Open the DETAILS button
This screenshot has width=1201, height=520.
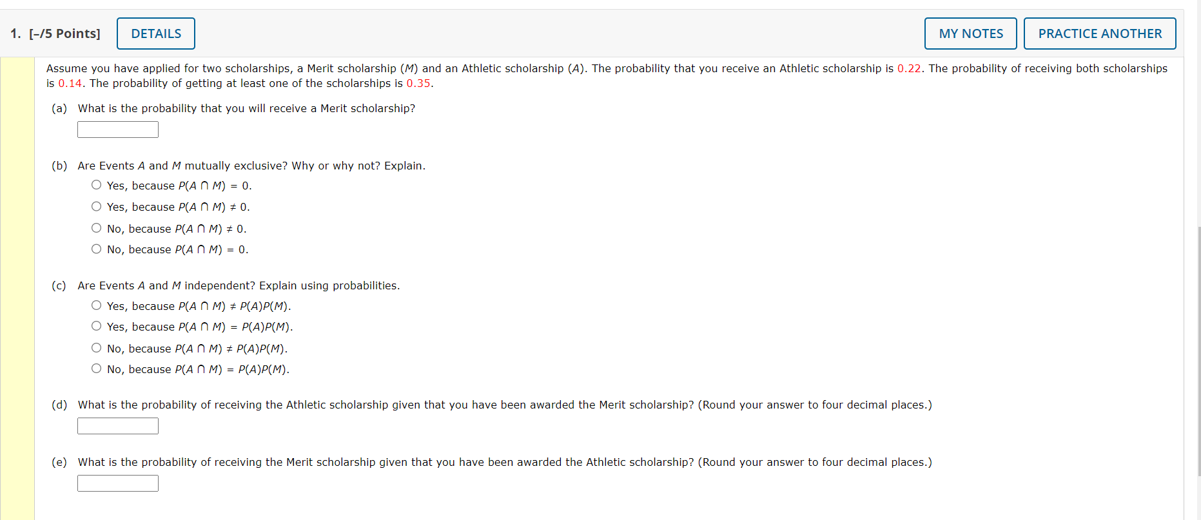coord(156,34)
